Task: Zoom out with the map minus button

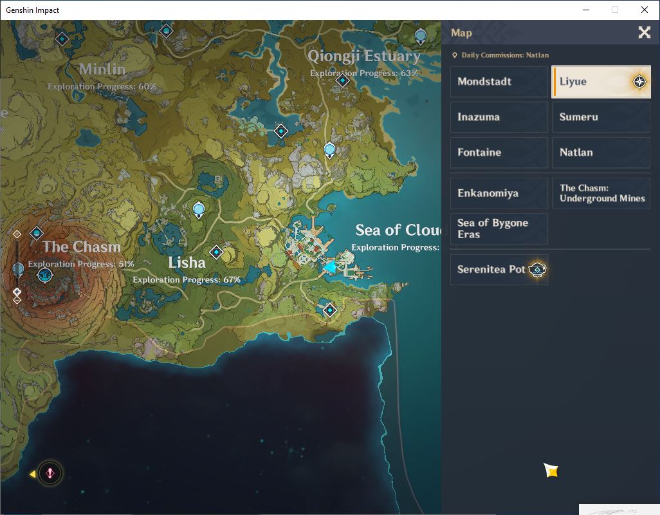Action: click(17, 300)
